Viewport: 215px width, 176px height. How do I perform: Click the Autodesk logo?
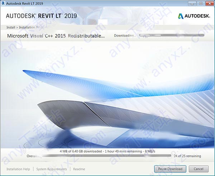(x=194, y=16)
